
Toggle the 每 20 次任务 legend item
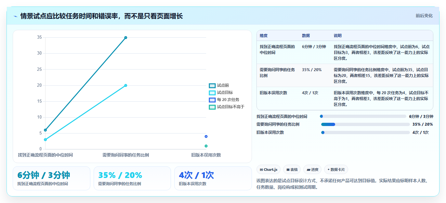(x=224, y=100)
